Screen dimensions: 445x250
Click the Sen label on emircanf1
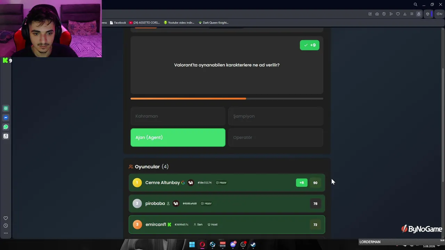[x=198, y=225]
